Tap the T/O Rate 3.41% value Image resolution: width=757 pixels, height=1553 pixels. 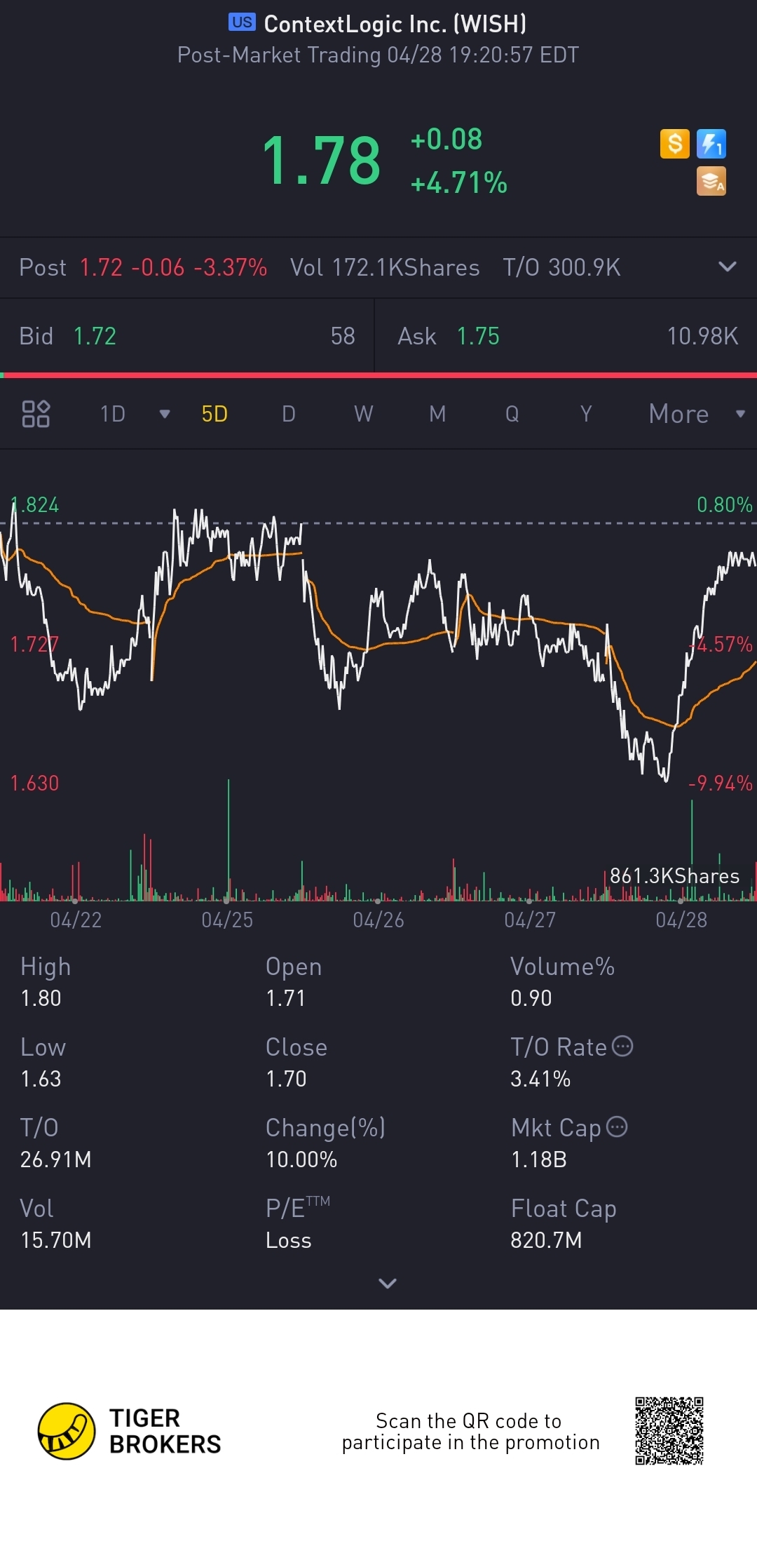540,1079
